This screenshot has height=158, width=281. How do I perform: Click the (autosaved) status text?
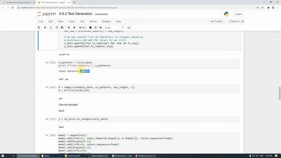[x=101, y=14]
